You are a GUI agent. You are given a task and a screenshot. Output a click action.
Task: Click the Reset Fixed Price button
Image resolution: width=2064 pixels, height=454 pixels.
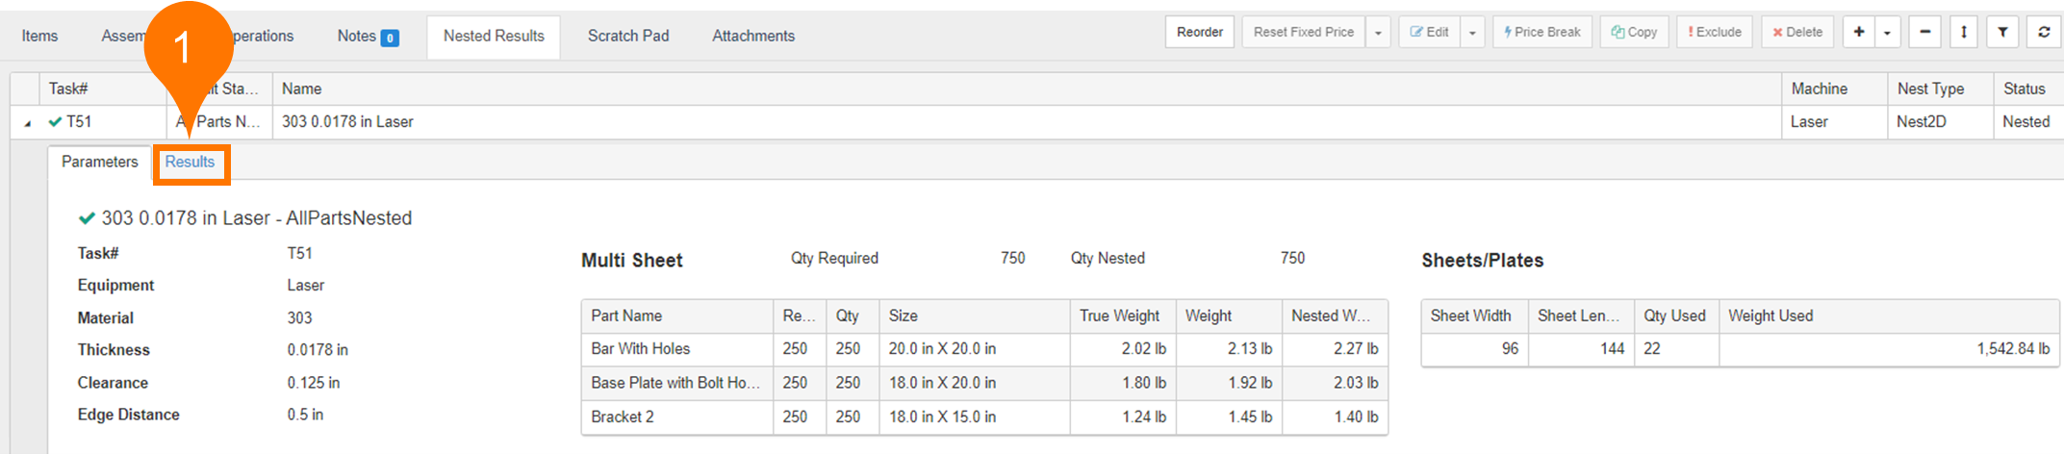point(1303,32)
